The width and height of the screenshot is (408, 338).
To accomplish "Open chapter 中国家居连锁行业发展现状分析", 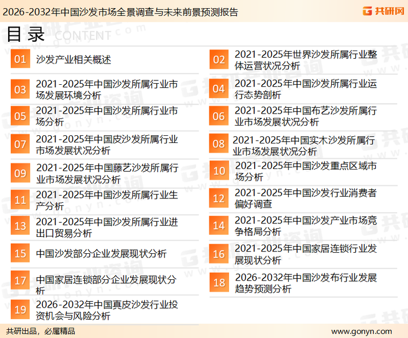I will (x=306, y=254).
